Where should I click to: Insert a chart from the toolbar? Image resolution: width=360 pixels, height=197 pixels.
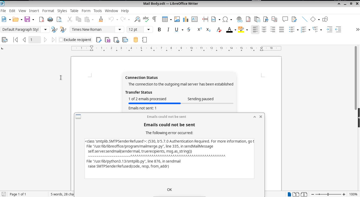click(186, 19)
